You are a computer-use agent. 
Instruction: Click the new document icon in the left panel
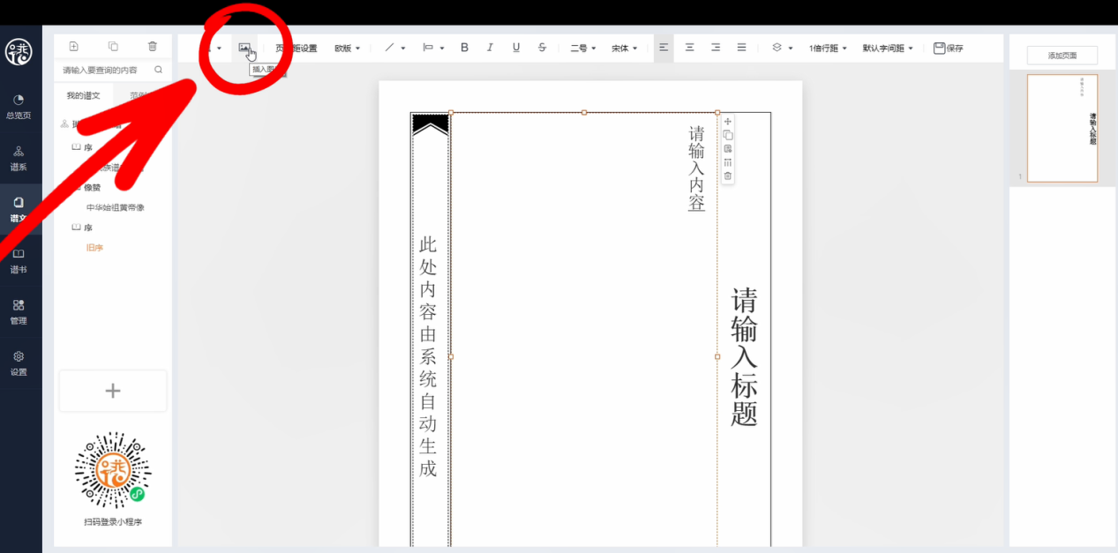[x=73, y=47]
